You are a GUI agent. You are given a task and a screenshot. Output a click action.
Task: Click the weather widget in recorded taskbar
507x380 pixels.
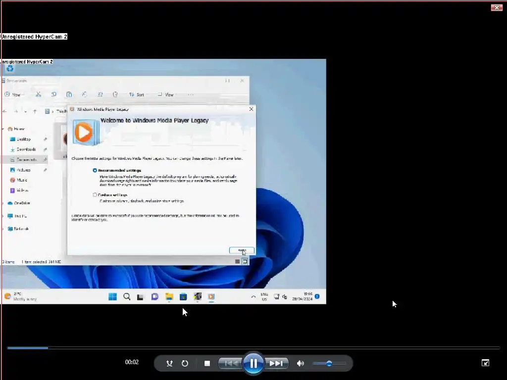(x=20, y=296)
